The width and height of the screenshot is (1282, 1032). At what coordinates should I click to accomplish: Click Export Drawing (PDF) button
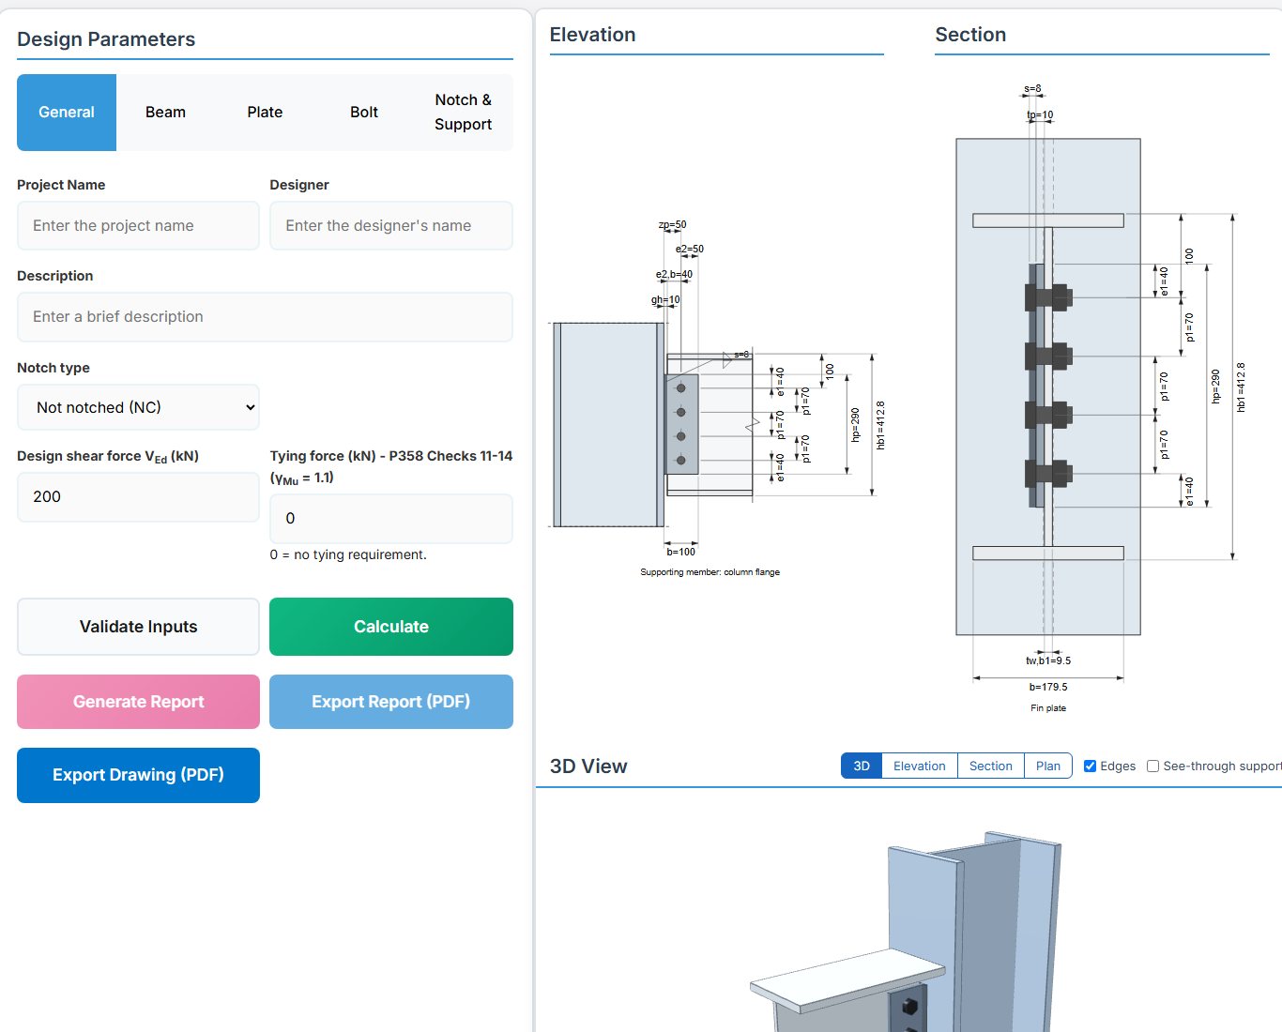(x=138, y=775)
